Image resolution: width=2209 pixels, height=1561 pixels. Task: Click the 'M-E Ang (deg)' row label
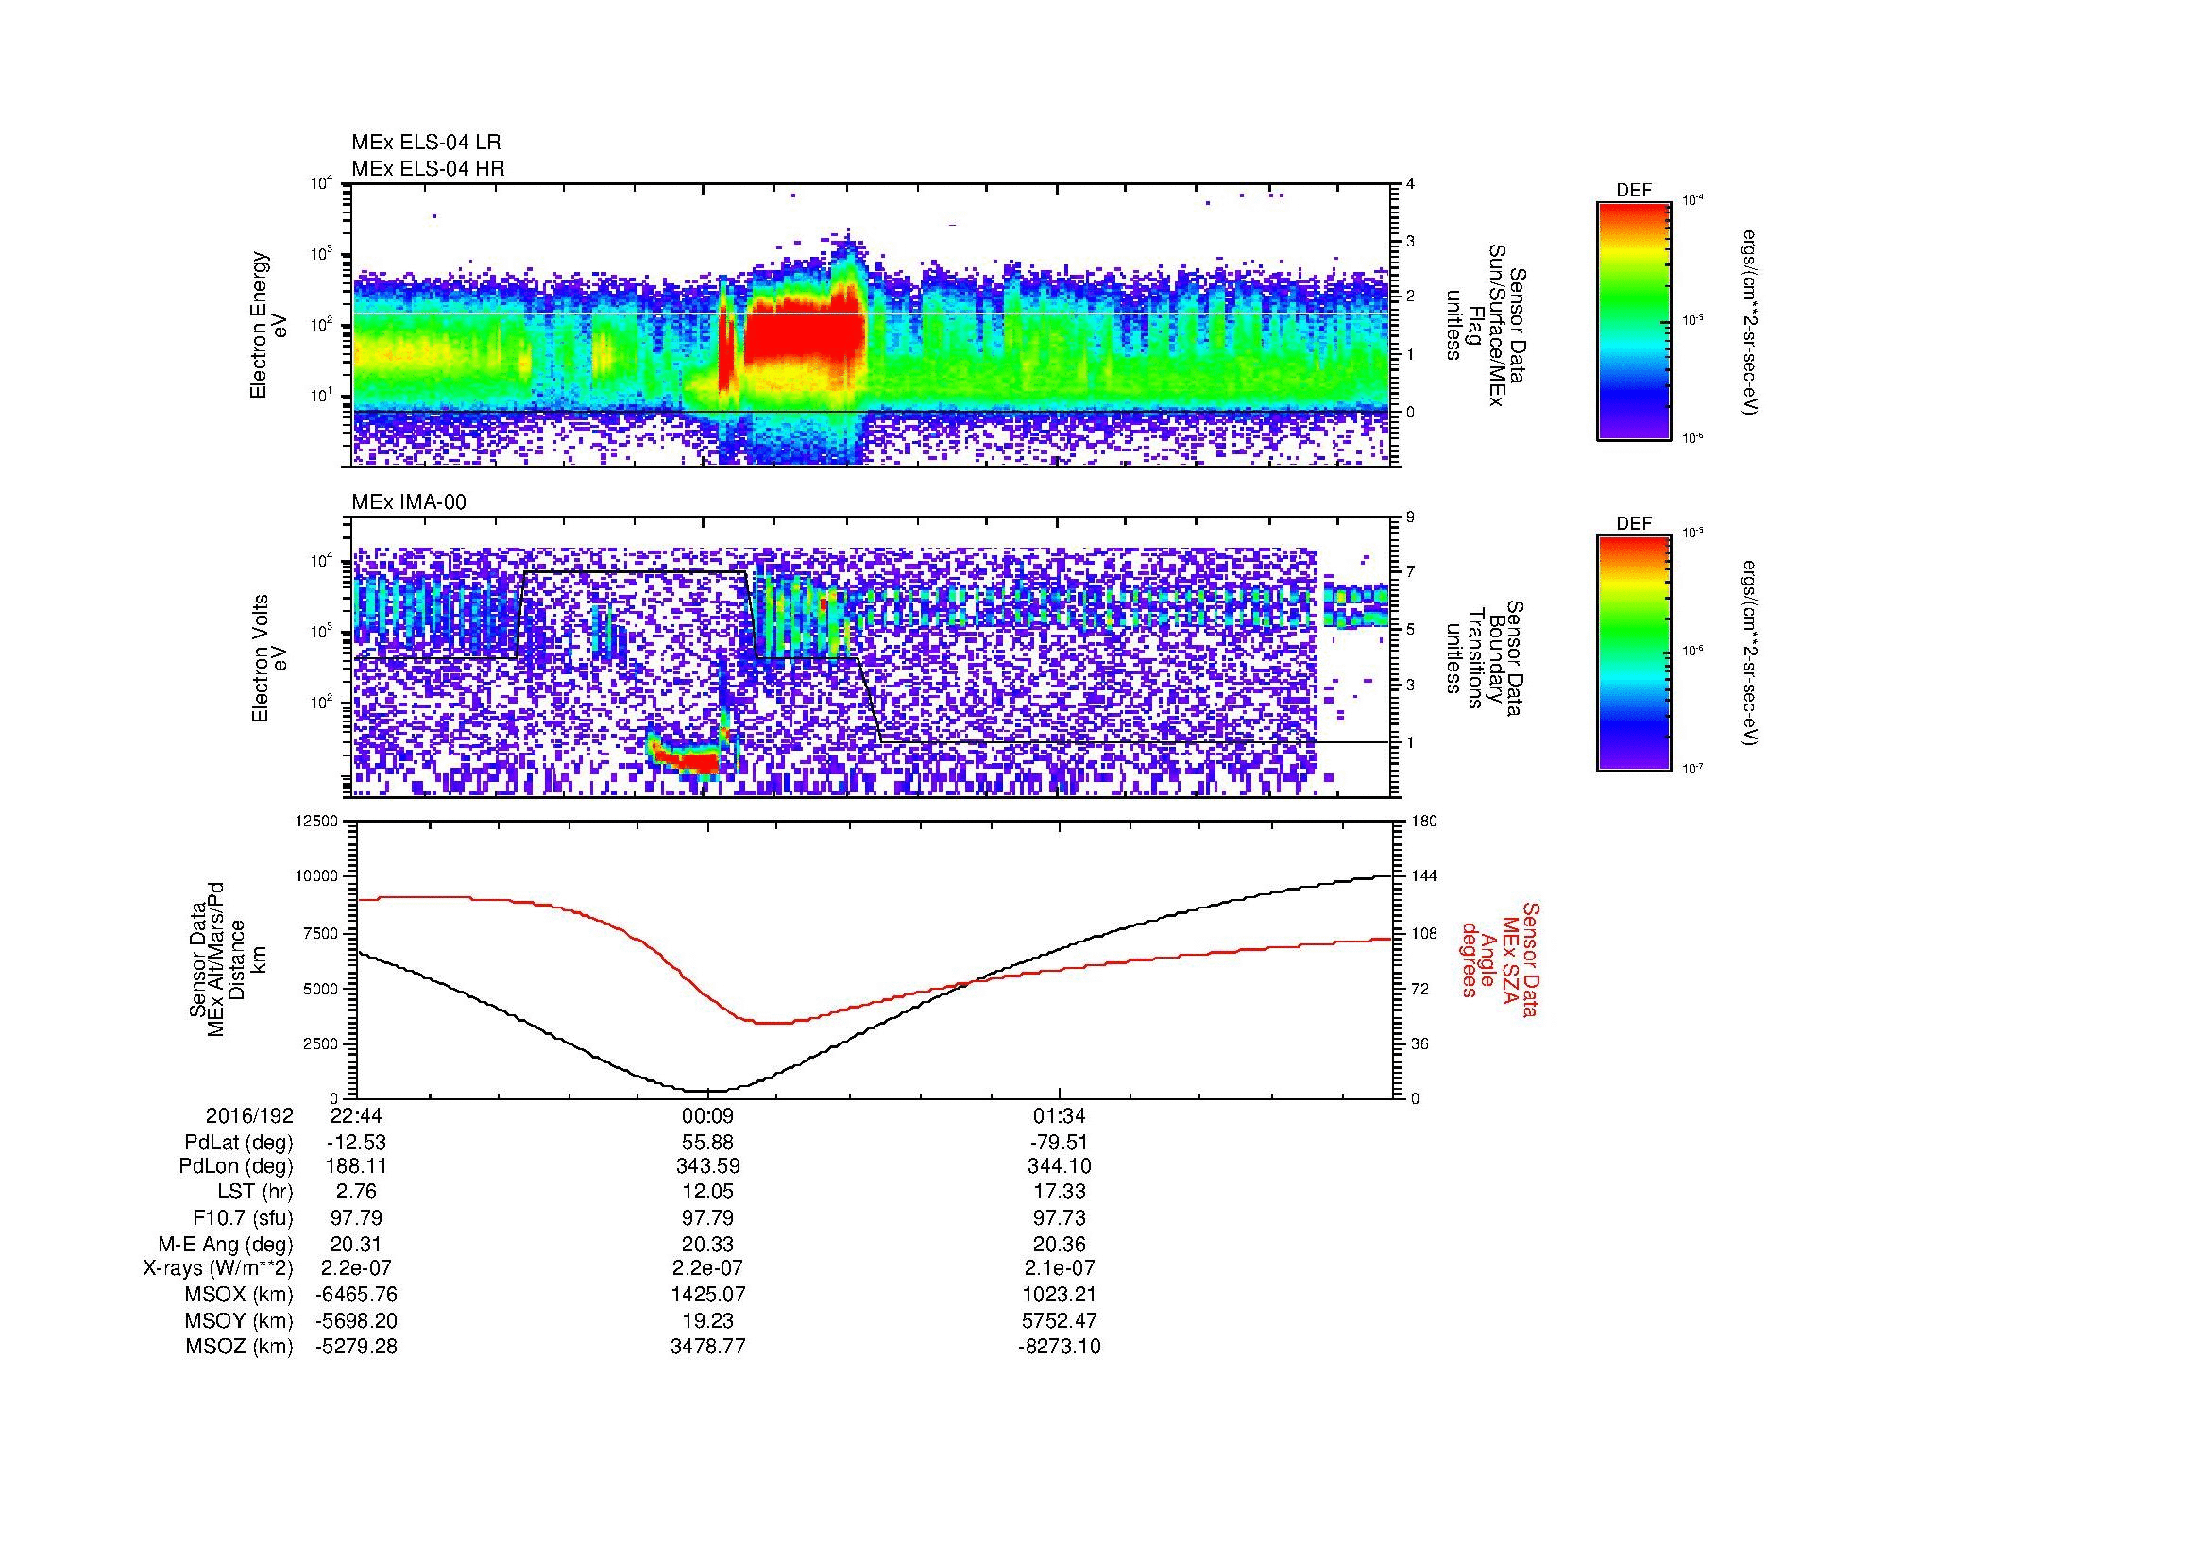(x=226, y=1244)
